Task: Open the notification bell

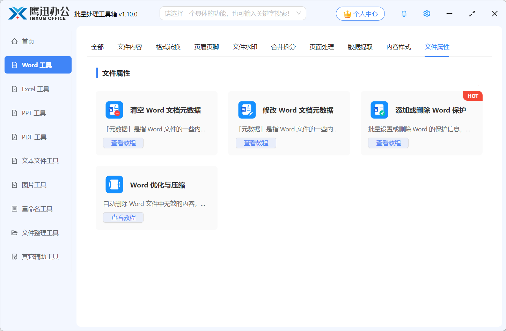Action: [404, 13]
